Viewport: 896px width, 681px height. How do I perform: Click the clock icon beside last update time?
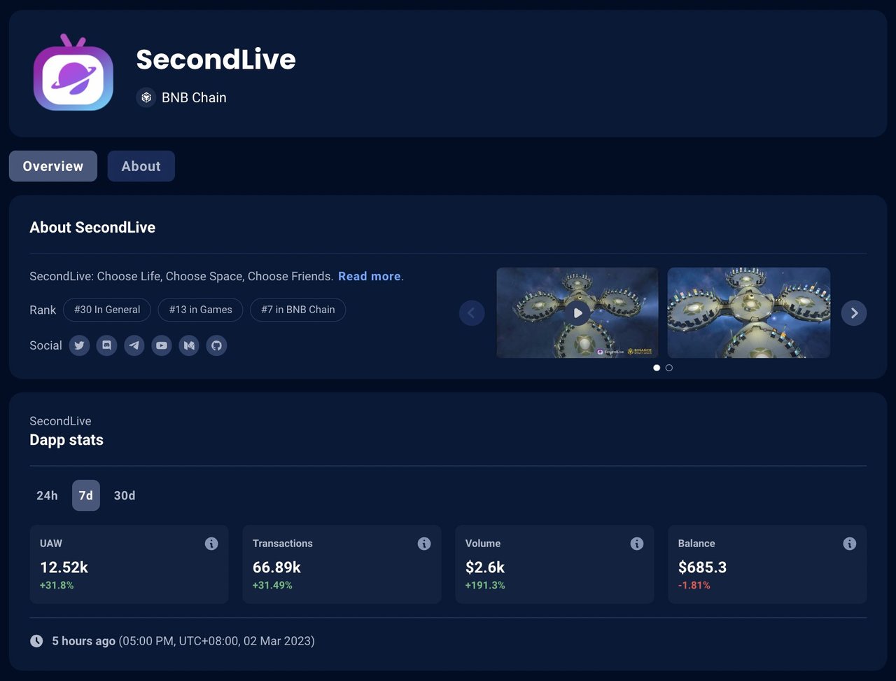tap(36, 641)
